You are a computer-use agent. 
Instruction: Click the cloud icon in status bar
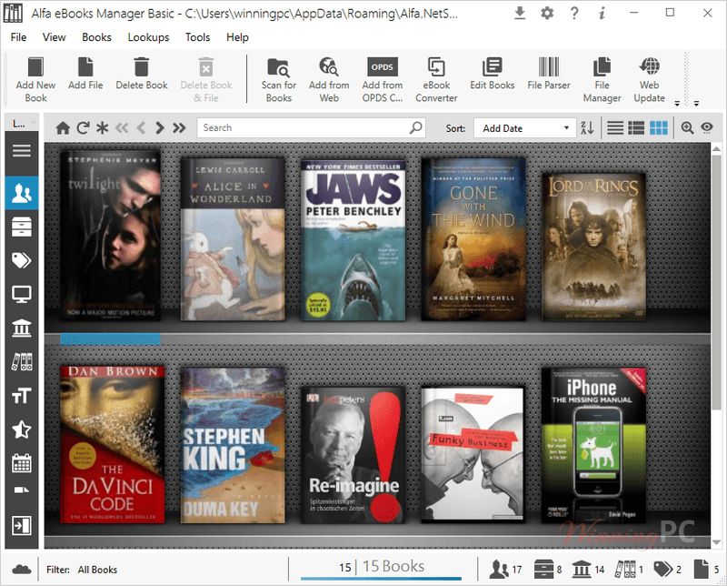[21, 570]
